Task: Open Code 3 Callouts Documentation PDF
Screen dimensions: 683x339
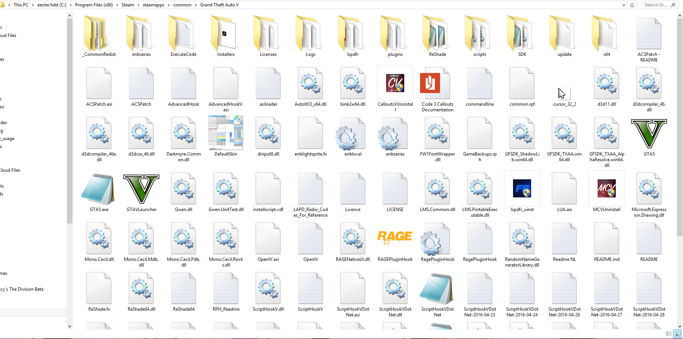Action: [435, 83]
